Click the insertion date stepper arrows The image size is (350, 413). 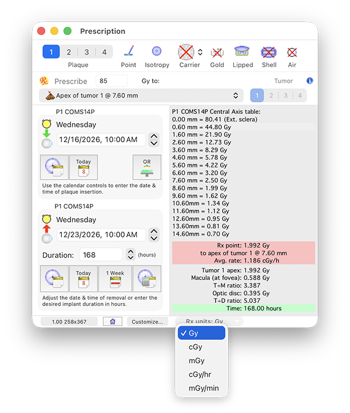[154, 140]
